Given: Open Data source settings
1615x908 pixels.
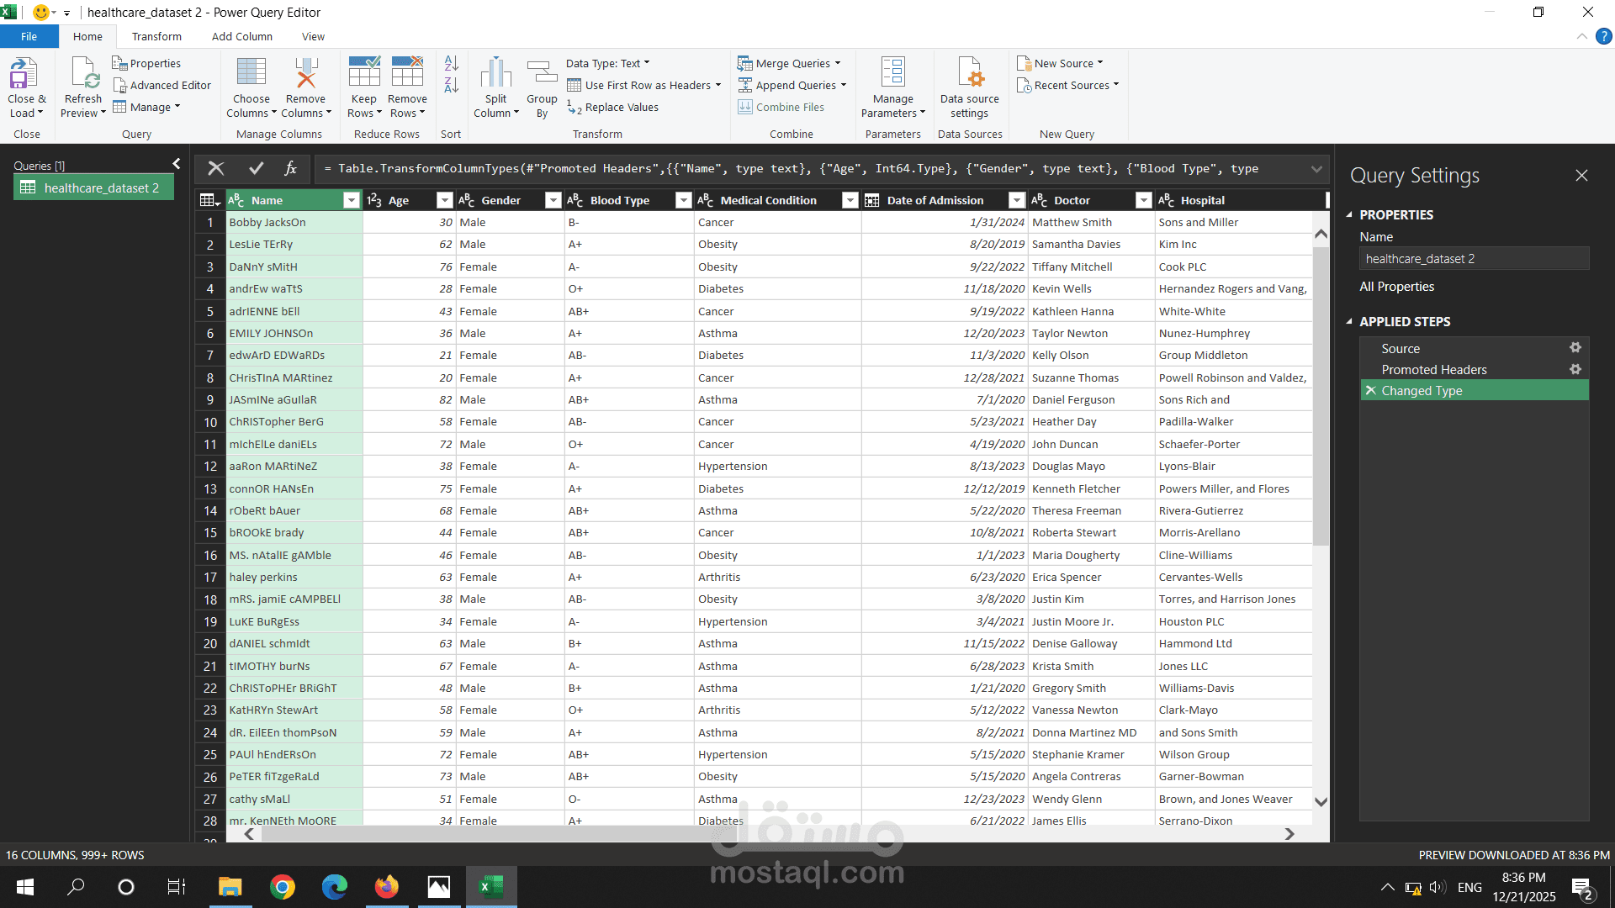Looking at the screenshot, I should coord(969,84).
